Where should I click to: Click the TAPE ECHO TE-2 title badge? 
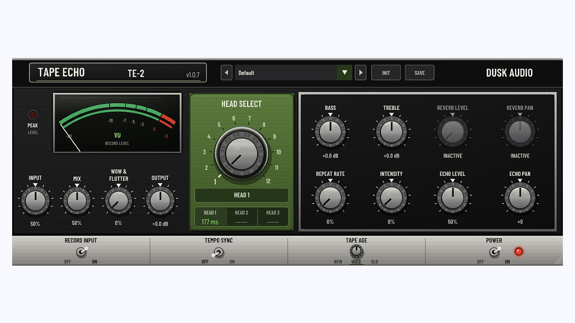click(118, 73)
